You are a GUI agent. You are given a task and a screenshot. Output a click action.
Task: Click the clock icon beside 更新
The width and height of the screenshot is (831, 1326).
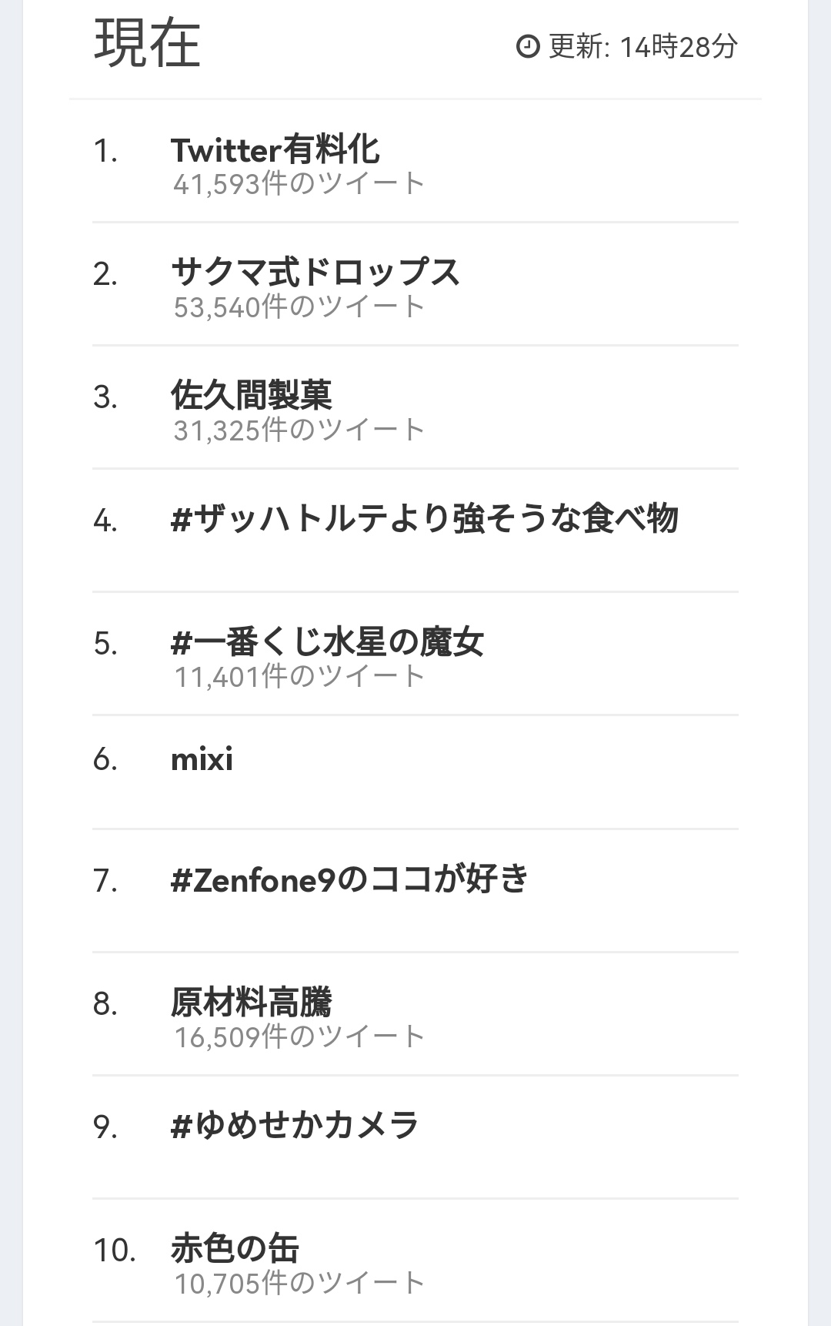(528, 46)
